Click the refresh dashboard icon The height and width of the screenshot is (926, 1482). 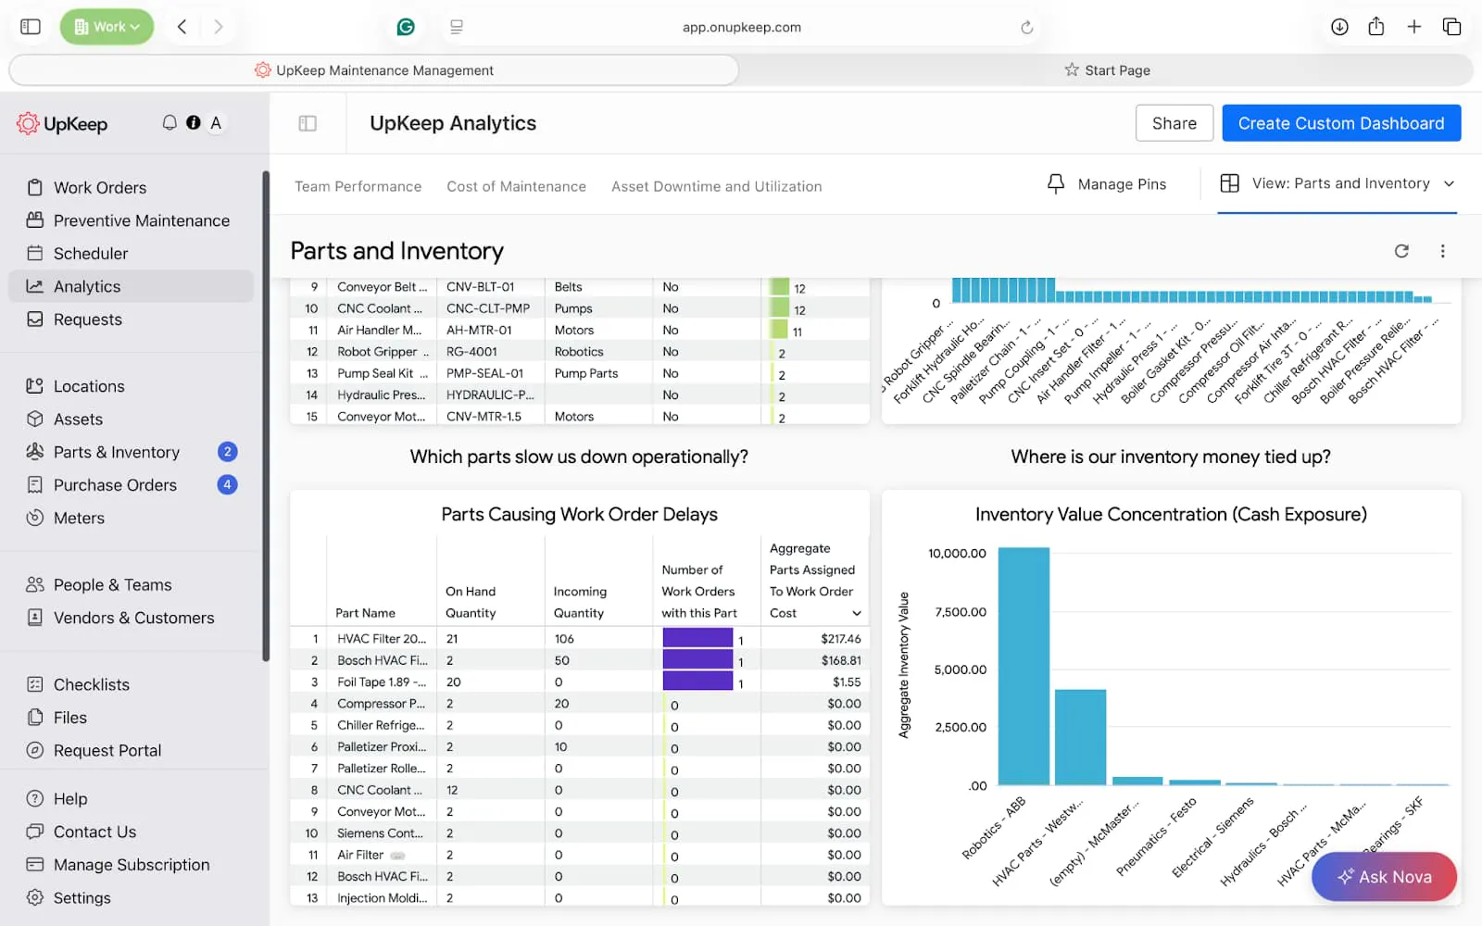coord(1401,251)
